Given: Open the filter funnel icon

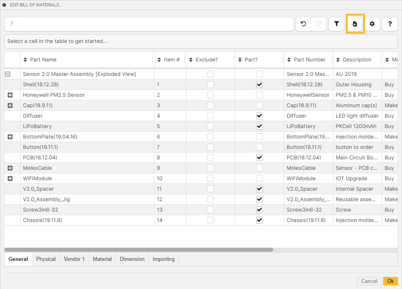Looking at the screenshot, I should (x=336, y=24).
